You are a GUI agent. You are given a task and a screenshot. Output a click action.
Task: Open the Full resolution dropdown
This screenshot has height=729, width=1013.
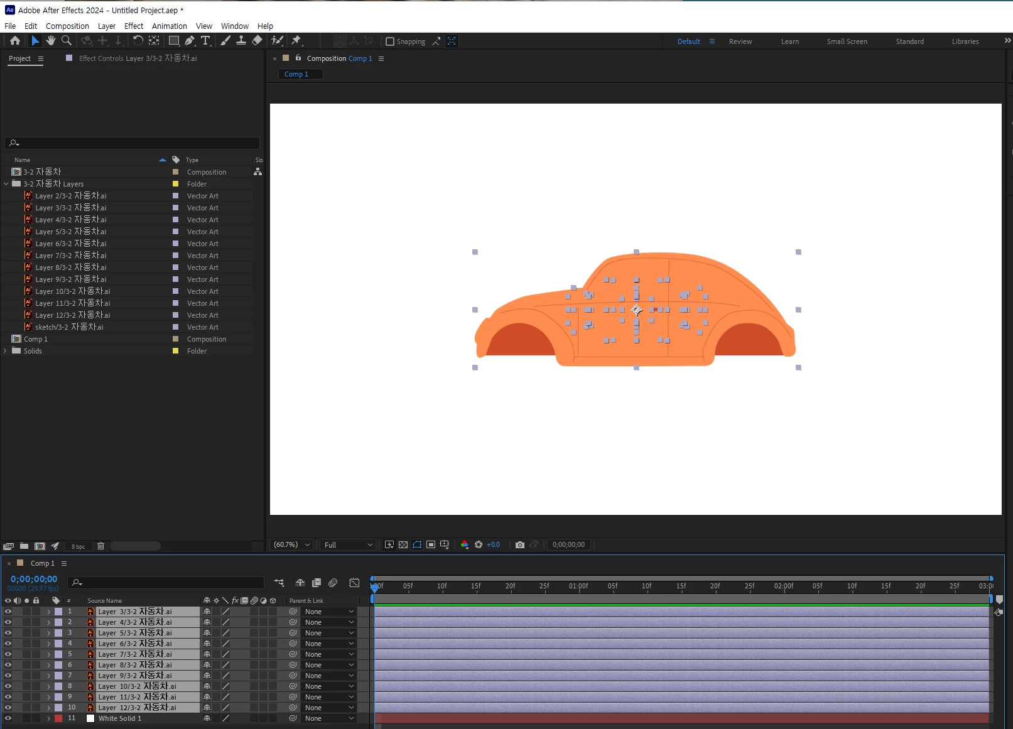(348, 545)
